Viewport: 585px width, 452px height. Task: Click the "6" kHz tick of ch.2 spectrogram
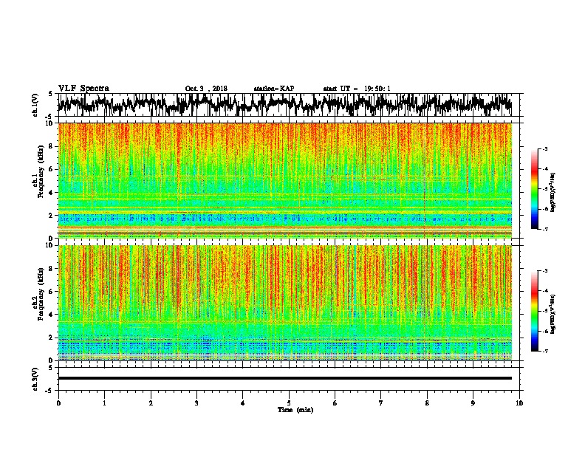(x=52, y=292)
